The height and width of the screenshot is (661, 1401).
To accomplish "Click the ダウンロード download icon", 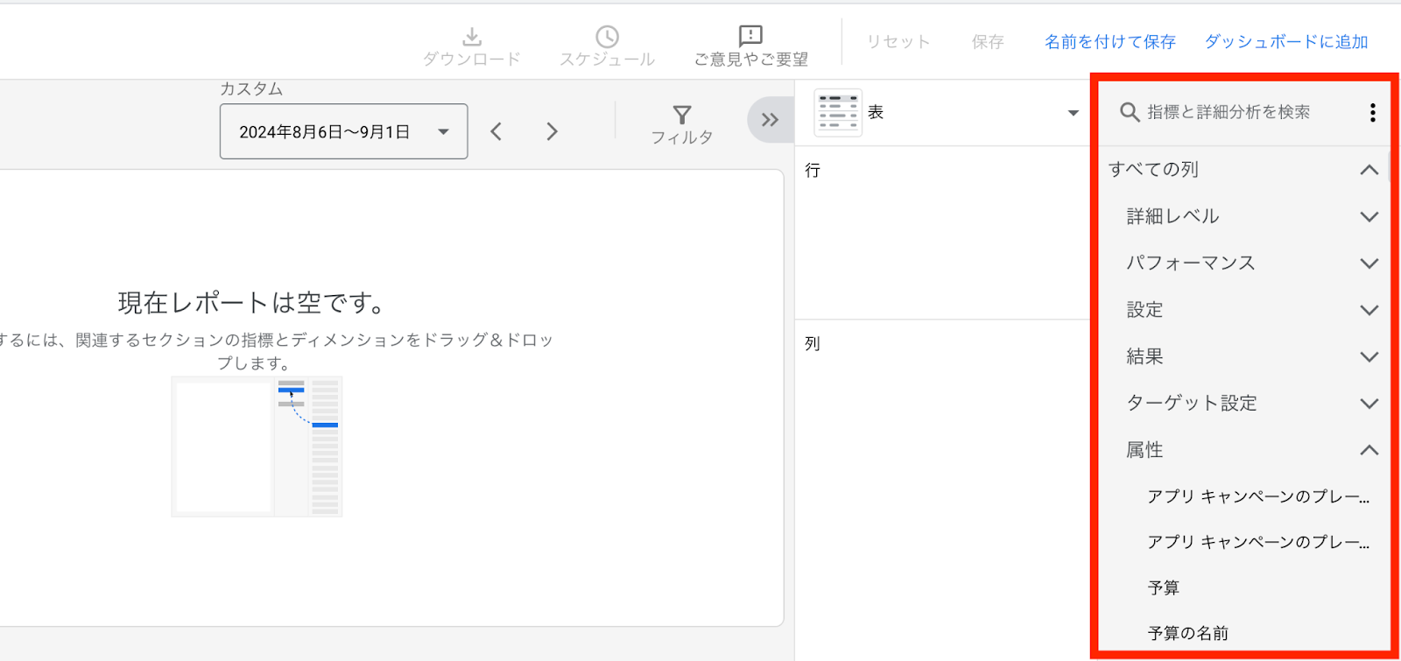I will pyautogui.click(x=471, y=37).
